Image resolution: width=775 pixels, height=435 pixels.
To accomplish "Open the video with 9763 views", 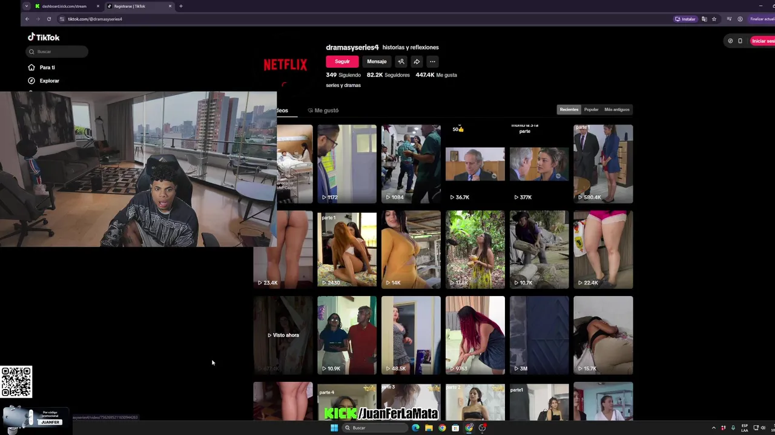I will point(475,335).
